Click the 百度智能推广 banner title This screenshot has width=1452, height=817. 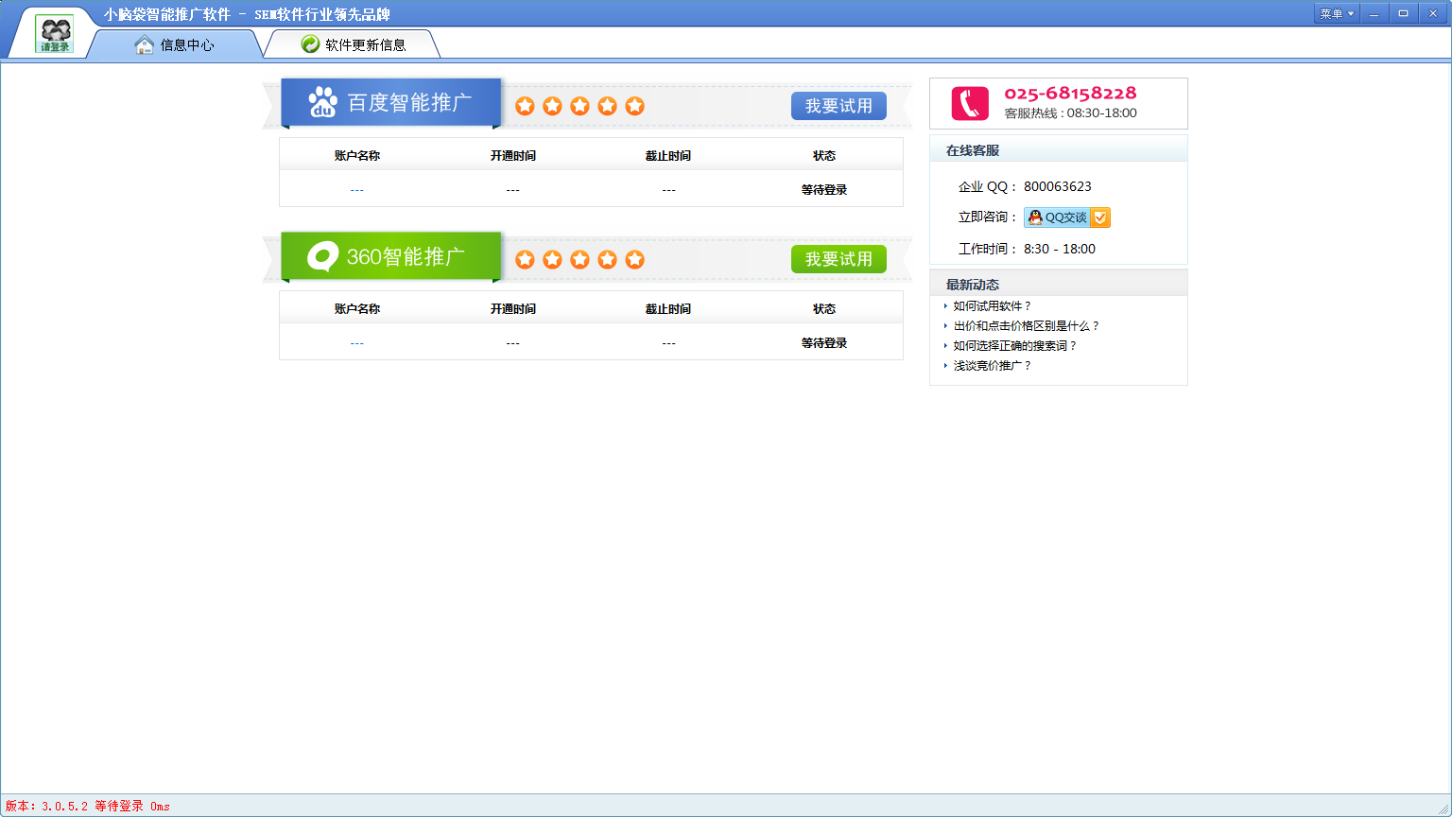(x=409, y=102)
